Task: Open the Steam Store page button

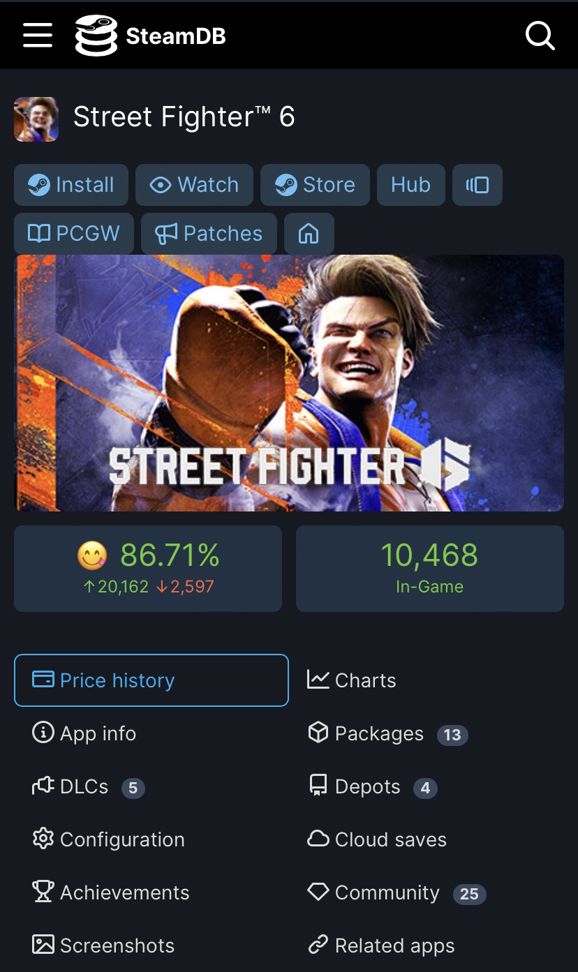Action: (x=315, y=185)
